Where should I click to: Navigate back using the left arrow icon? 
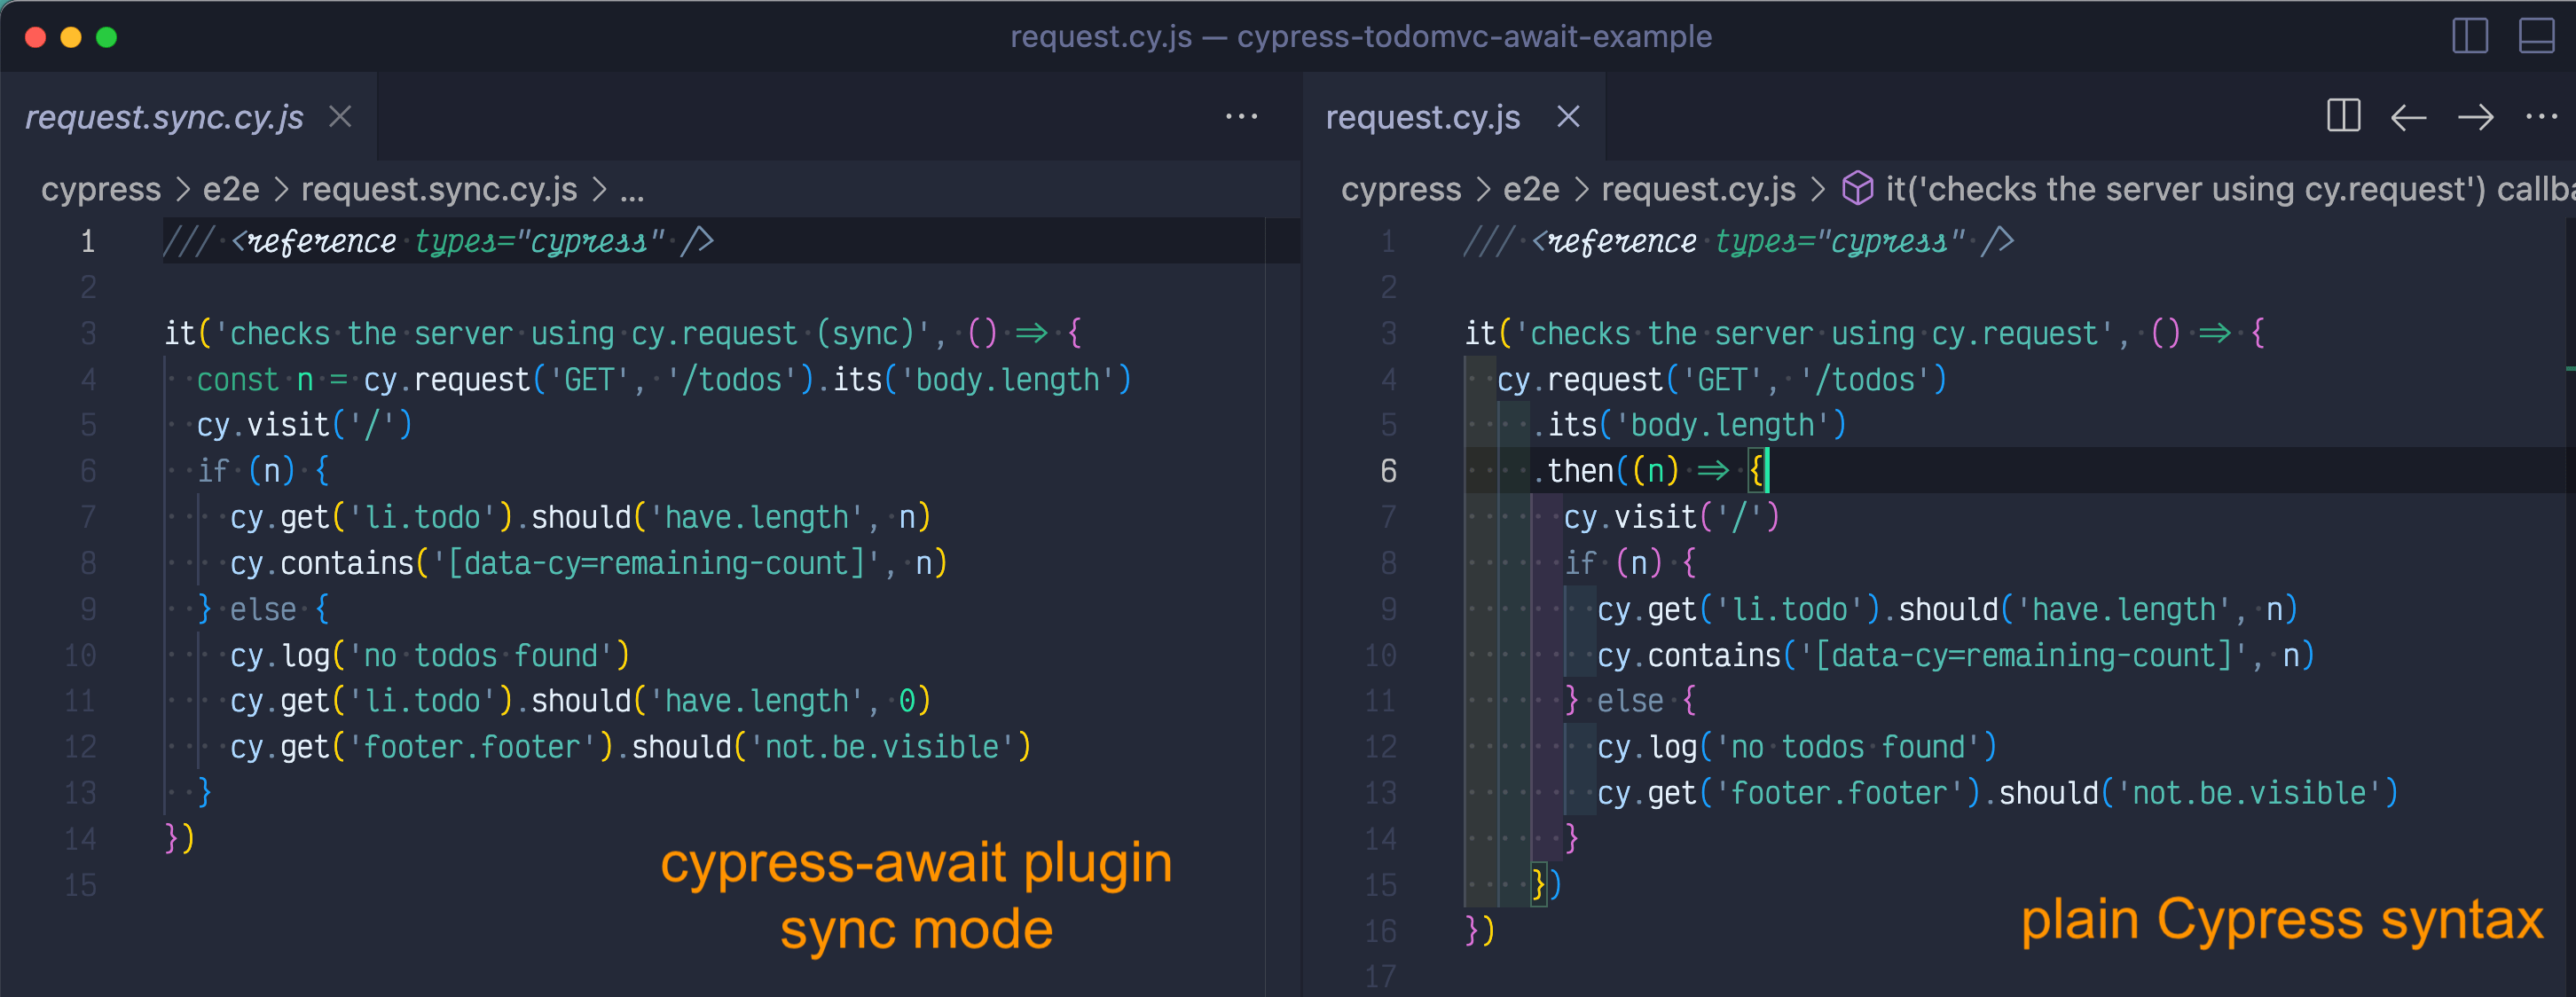click(2408, 117)
